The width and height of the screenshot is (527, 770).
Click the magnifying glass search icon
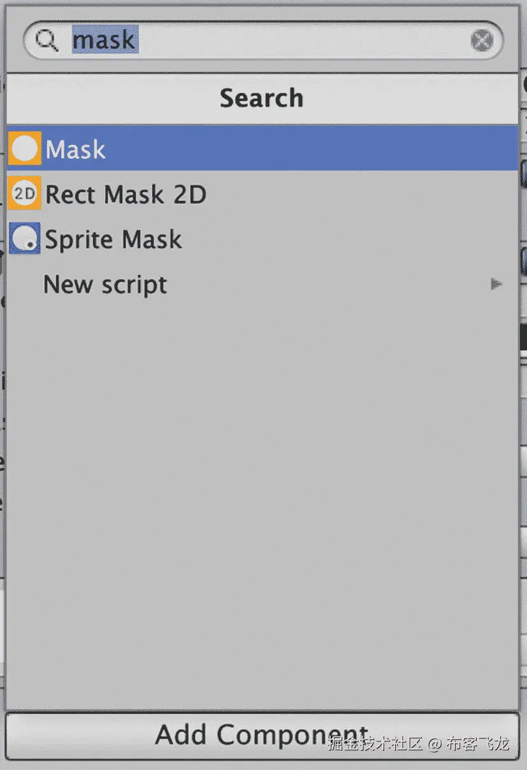[47, 41]
